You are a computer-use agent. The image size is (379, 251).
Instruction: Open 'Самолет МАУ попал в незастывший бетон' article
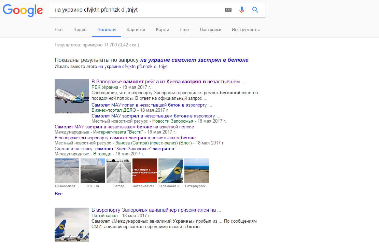pyautogui.click(x=152, y=105)
